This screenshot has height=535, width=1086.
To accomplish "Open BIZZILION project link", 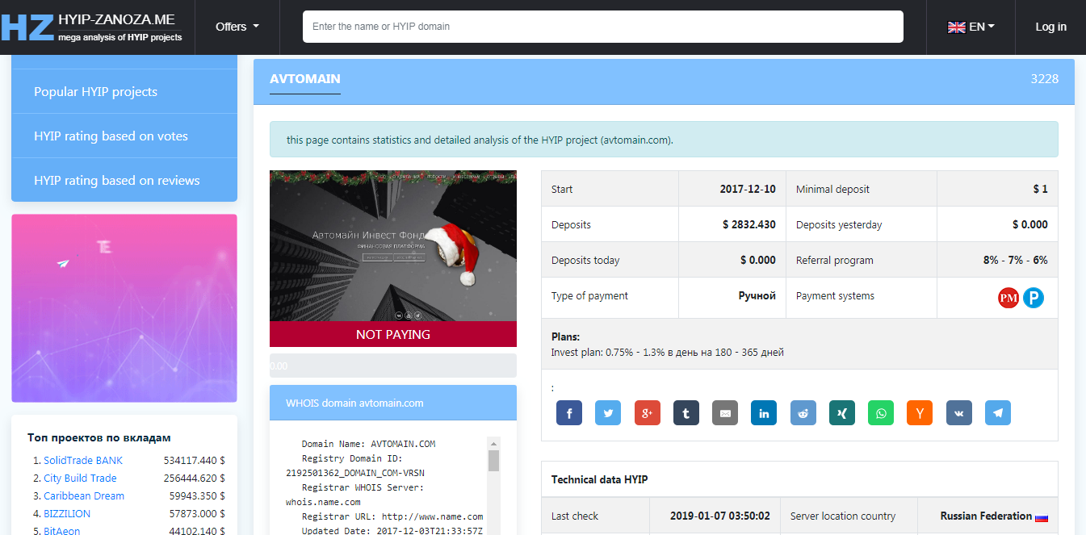I will pos(67,514).
